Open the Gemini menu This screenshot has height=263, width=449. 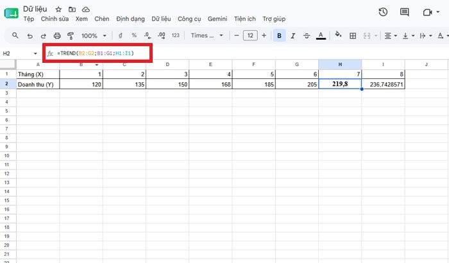tap(217, 19)
